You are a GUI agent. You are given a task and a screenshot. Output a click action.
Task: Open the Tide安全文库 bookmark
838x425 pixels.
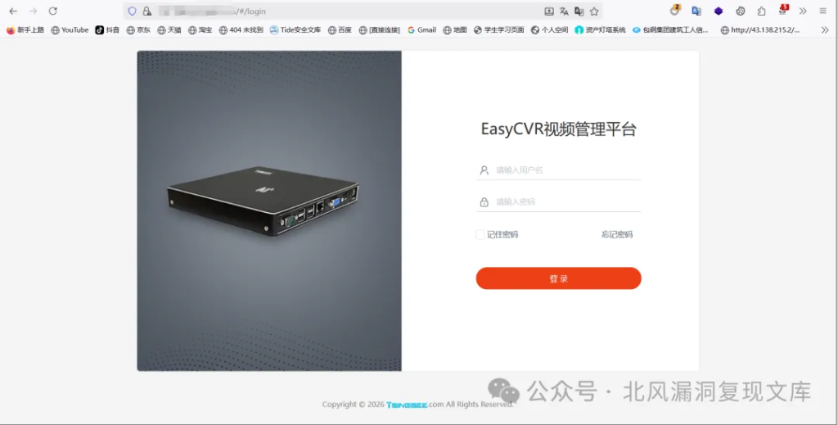tap(295, 30)
